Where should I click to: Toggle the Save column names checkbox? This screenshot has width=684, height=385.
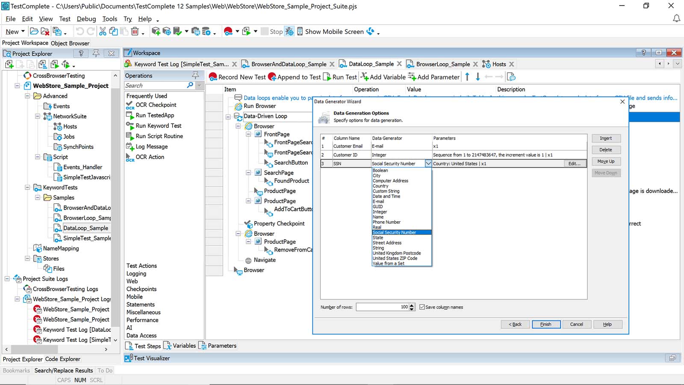coord(422,307)
